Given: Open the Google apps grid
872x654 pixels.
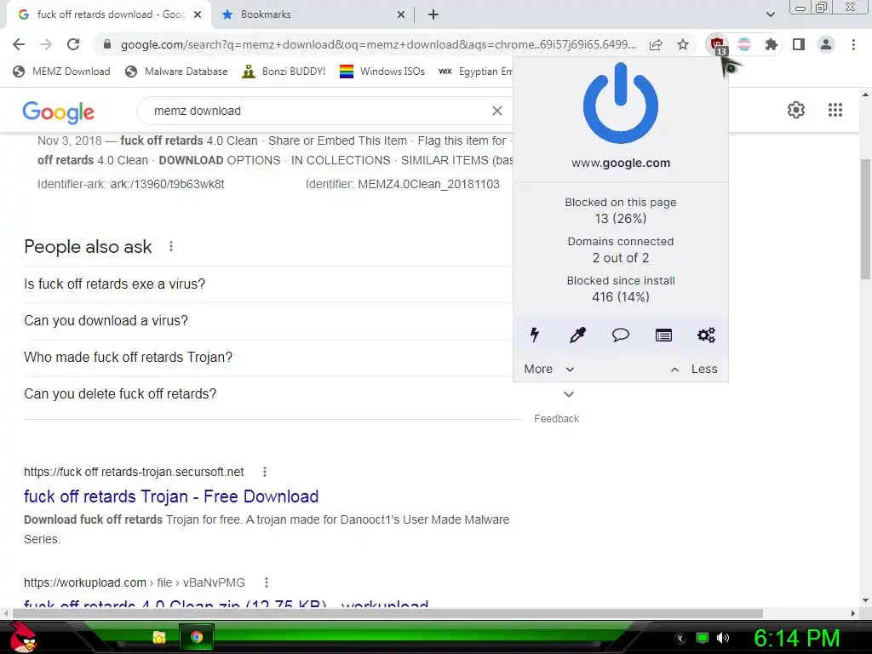Looking at the screenshot, I should pyautogui.click(x=835, y=110).
